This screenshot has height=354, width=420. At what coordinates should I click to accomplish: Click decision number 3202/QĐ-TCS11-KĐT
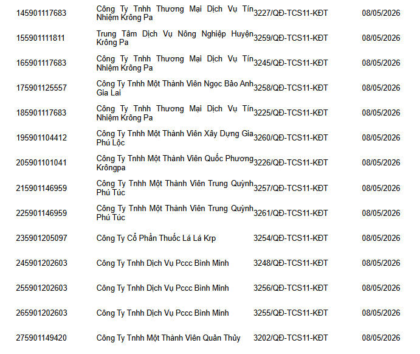pos(291,338)
